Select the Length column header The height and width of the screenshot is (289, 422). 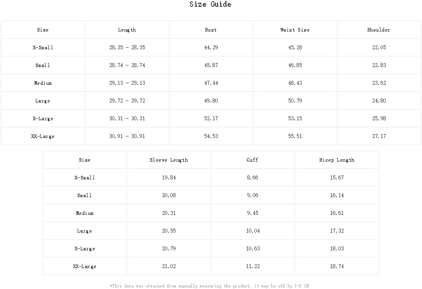(127, 30)
